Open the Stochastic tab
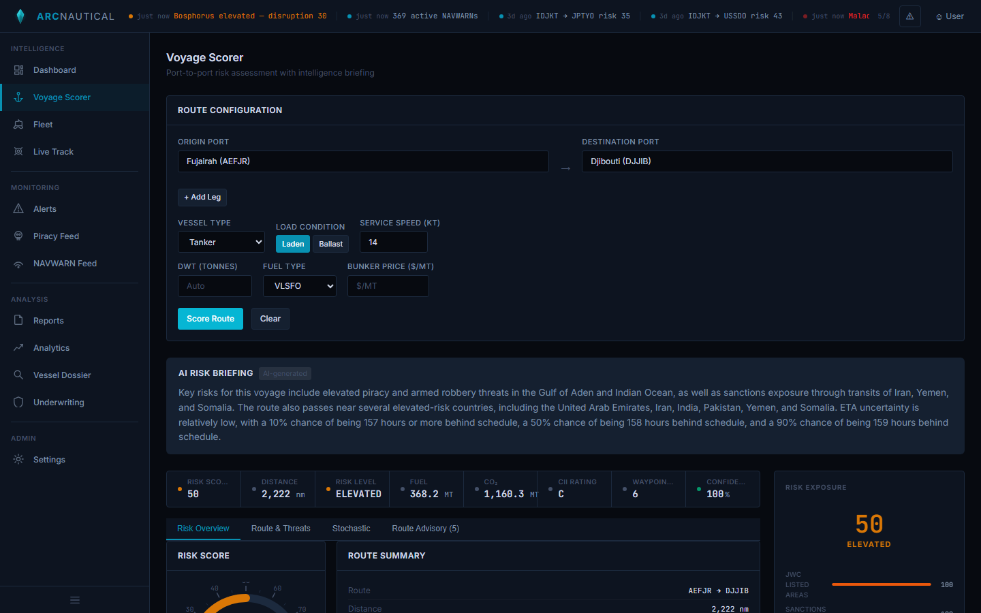 pos(351,529)
